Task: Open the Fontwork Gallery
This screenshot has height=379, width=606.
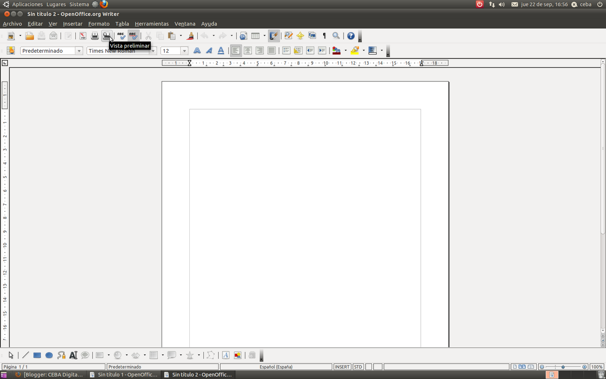Action: (226, 355)
